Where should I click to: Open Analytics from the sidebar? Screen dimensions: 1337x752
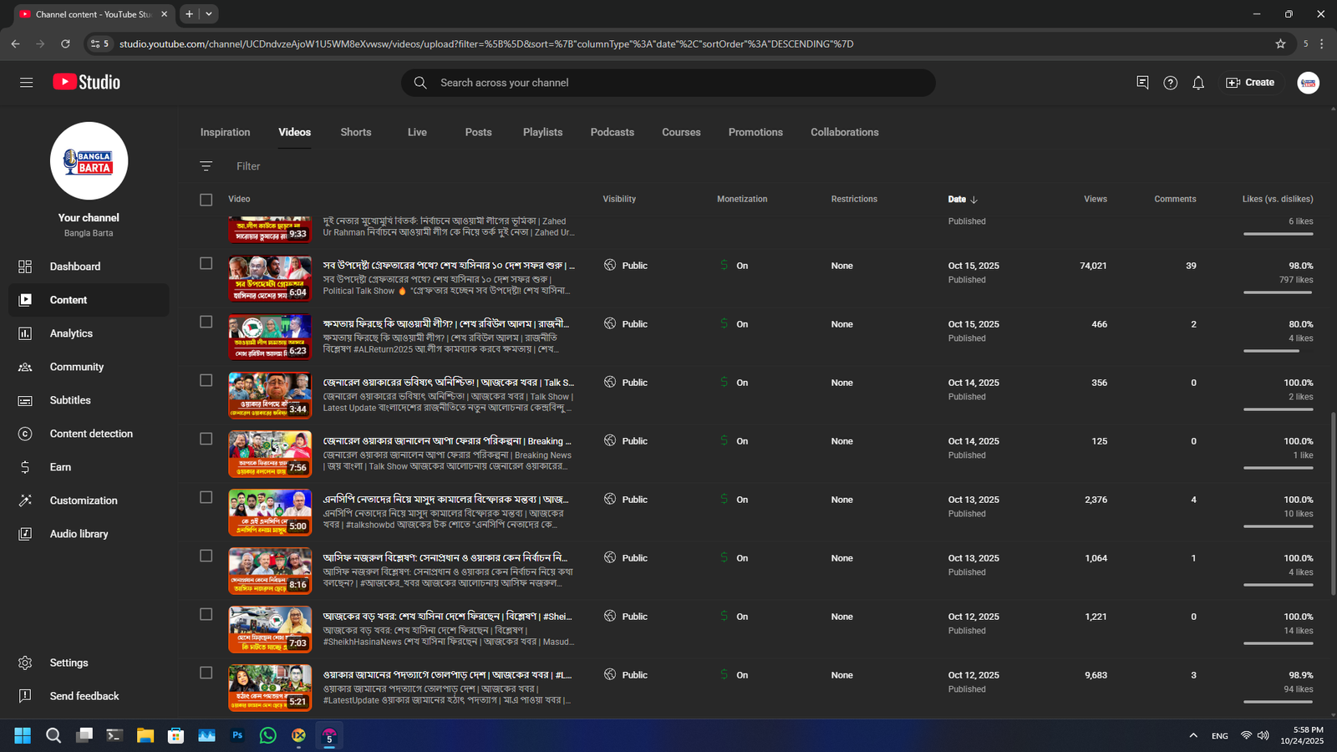(71, 333)
